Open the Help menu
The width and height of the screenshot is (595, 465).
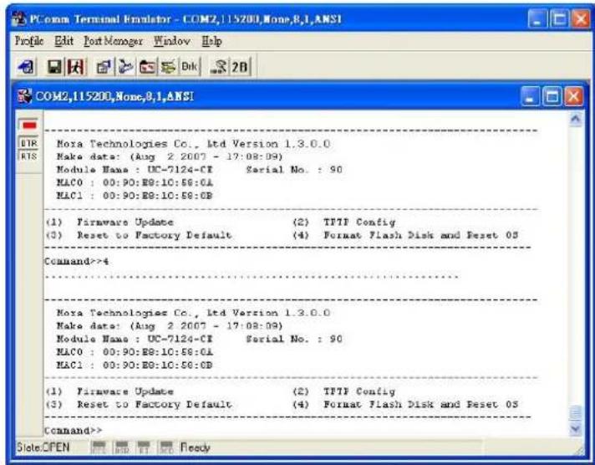211,41
